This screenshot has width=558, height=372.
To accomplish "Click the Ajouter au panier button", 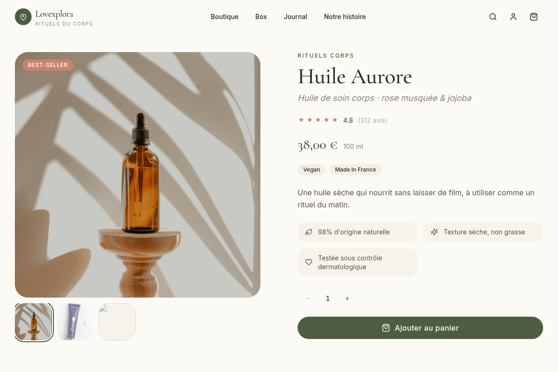I will pos(420,328).
